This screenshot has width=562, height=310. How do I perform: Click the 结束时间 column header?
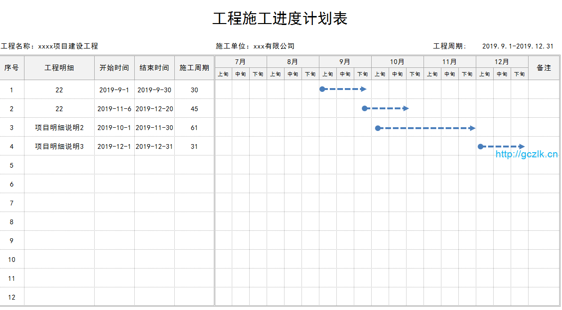coord(154,68)
